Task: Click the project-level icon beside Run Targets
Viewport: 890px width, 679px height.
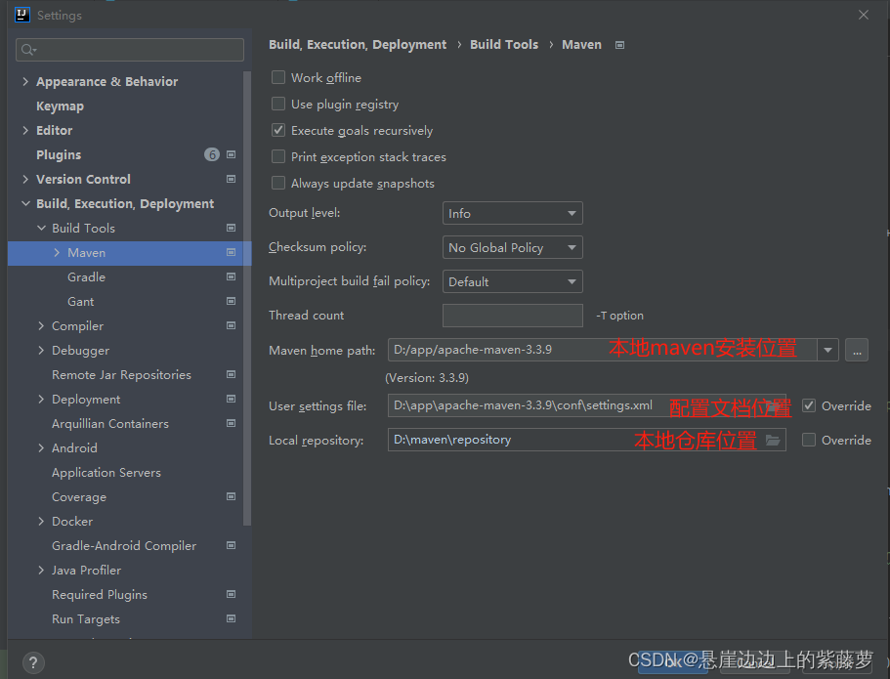Action: pyautogui.click(x=231, y=618)
